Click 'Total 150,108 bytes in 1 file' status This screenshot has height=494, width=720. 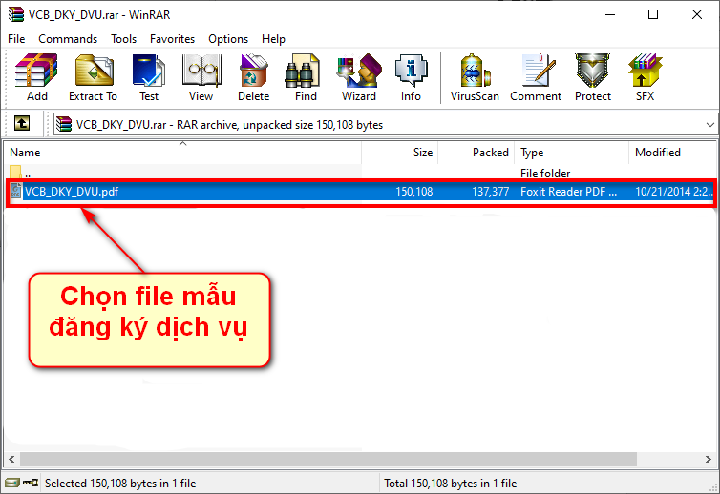451,483
